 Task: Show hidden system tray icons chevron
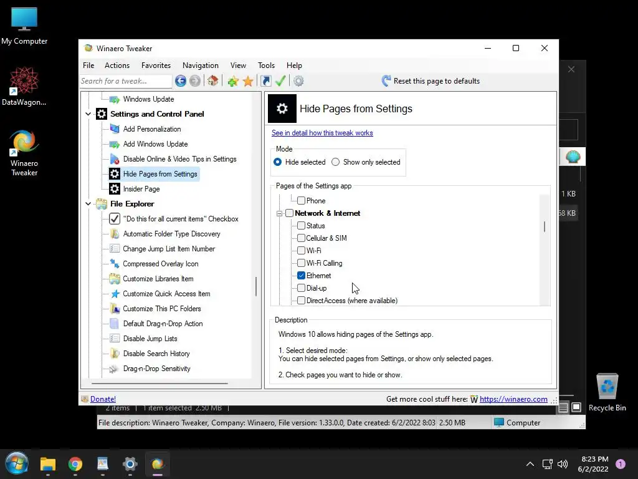530,464
